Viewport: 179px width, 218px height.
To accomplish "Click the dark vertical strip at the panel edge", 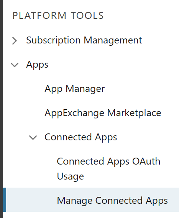I will (x=2, y=109).
